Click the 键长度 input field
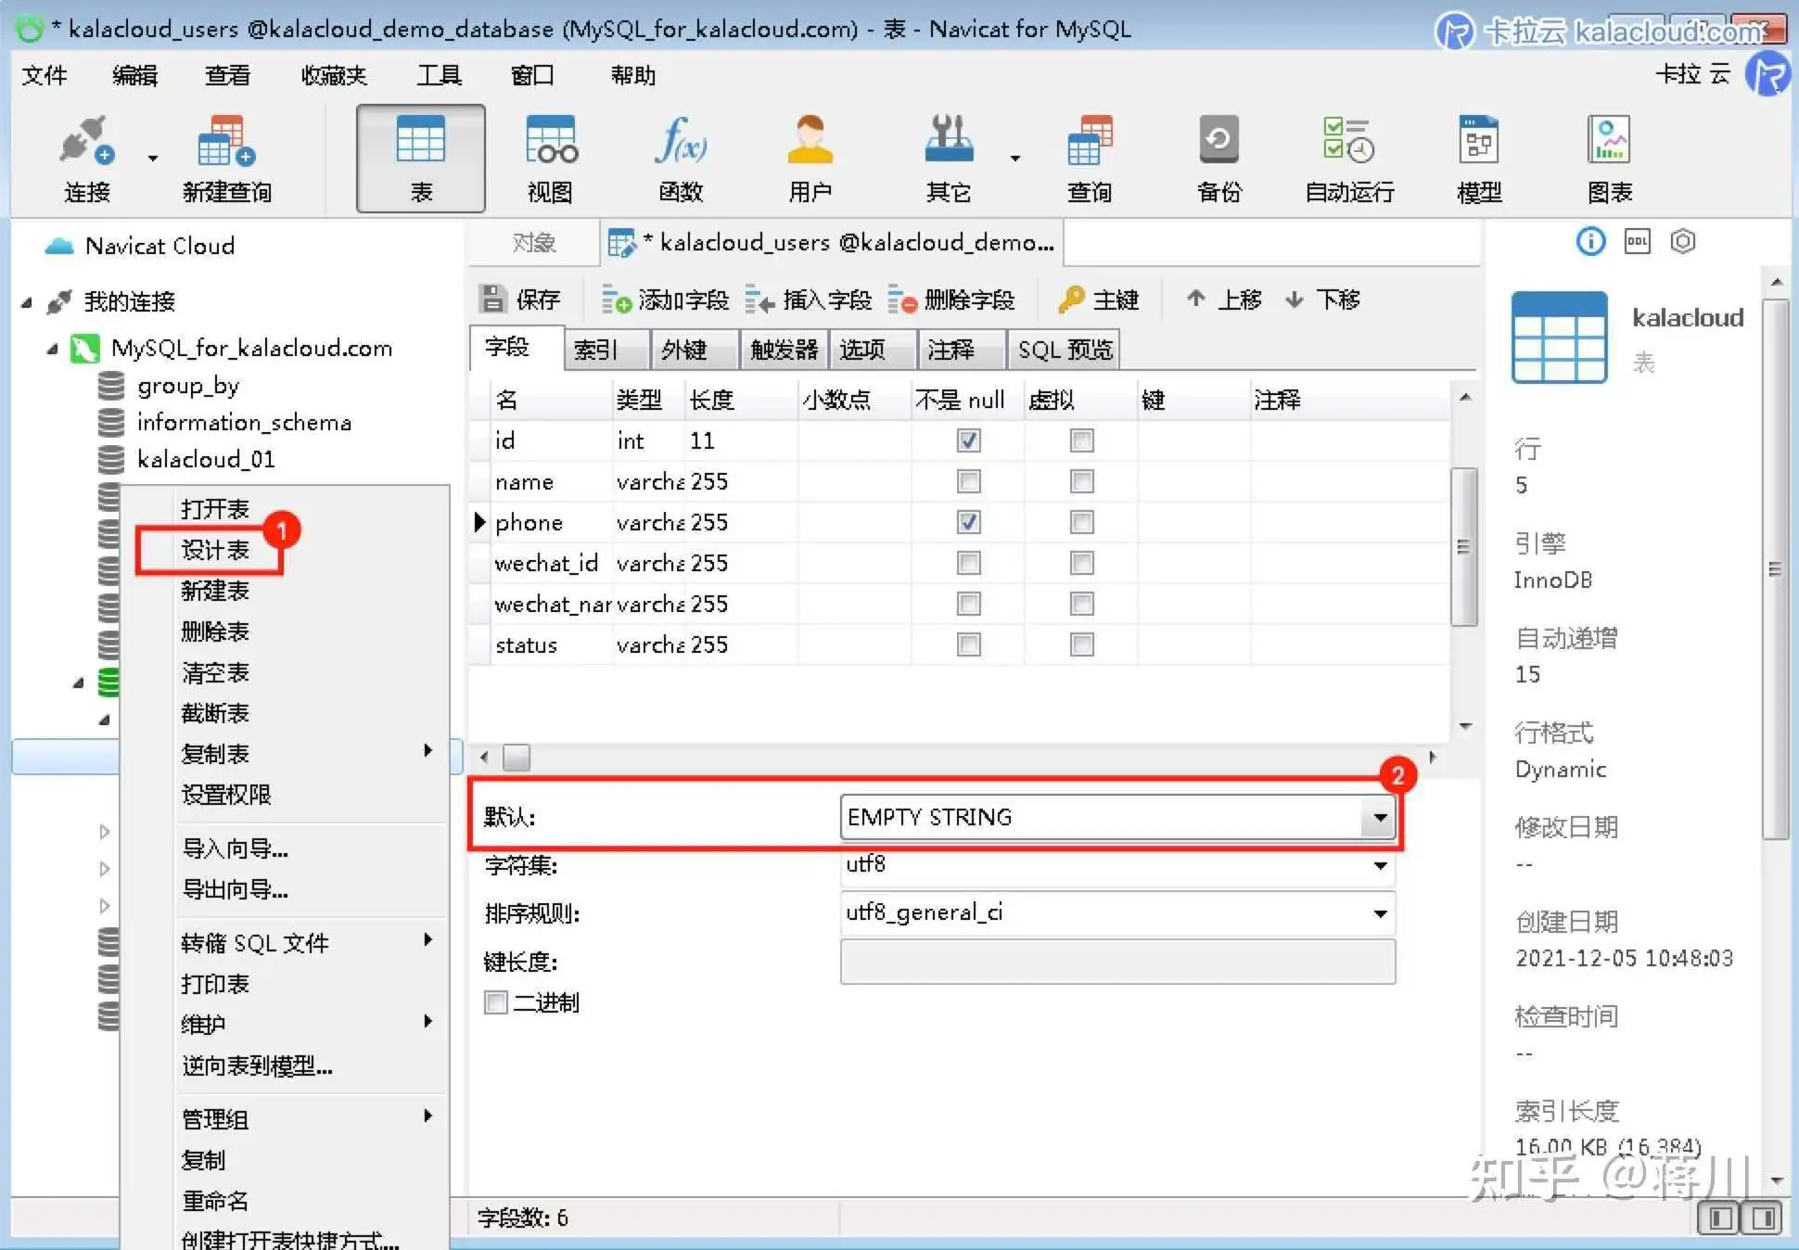 pyautogui.click(x=1116, y=962)
